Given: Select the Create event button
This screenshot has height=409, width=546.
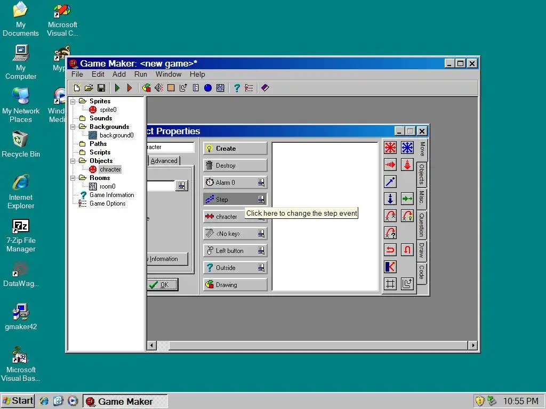Looking at the screenshot, I should point(235,149).
